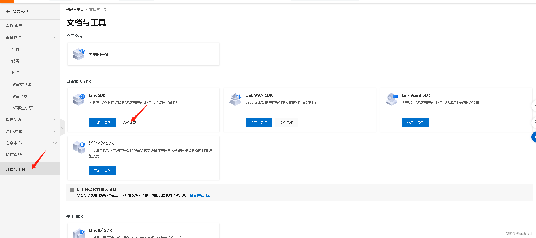Click the 物联网平台 cube icon
Viewport: 536px width, 238px height.
coord(79,54)
